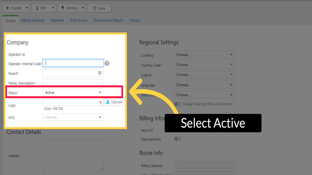Click the Save button in toolbar
Viewport: 312px width, 175px height.
click(x=99, y=8)
